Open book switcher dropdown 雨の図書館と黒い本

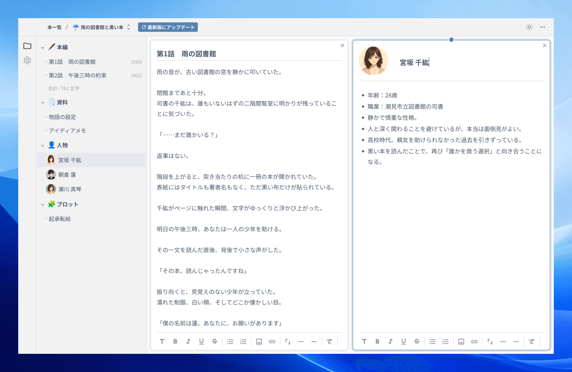pos(102,27)
